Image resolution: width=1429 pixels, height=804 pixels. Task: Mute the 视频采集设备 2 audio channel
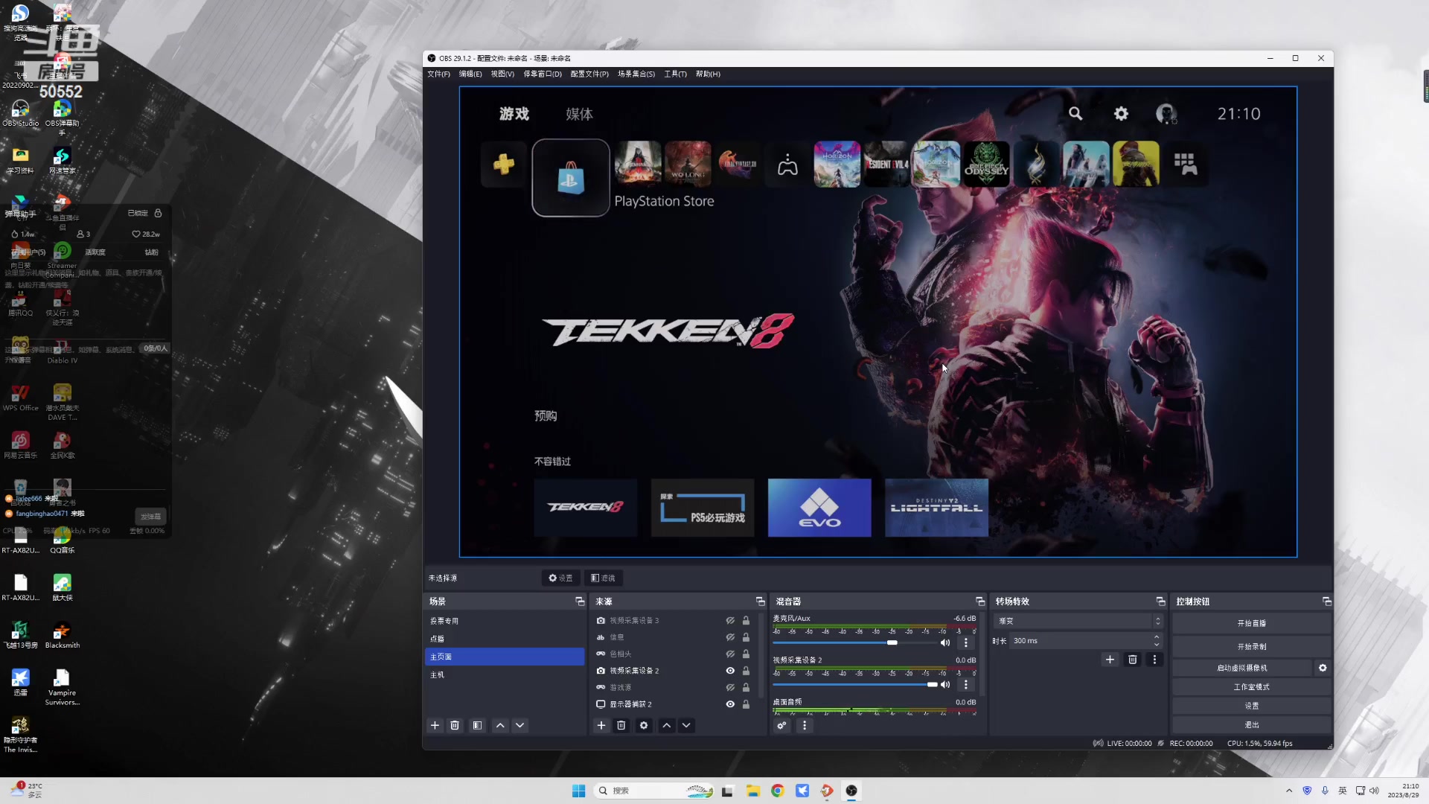945,684
